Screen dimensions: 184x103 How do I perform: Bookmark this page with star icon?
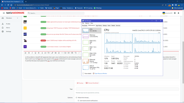(x=166, y=5)
